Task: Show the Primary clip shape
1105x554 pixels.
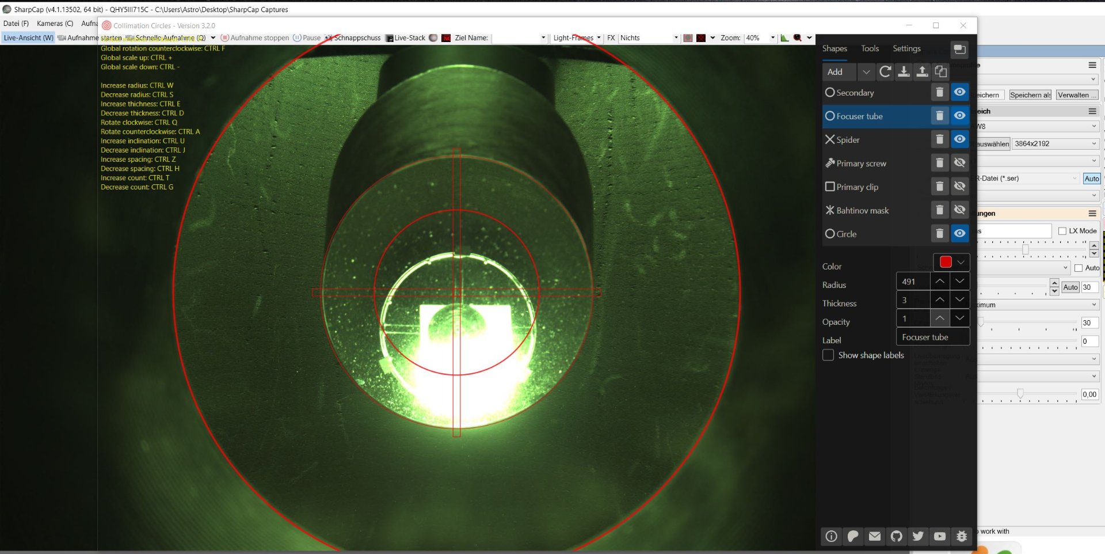Action: [959, 187]
